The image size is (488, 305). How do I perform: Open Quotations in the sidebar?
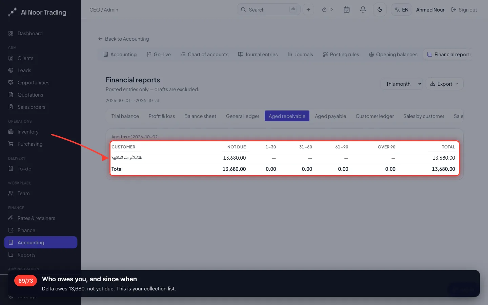[41, 95]
